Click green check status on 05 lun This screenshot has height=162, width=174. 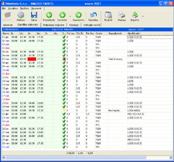(x=64, y=52)
